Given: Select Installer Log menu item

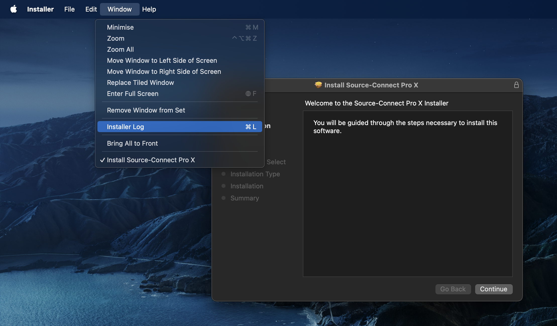Looking at the screenshot, I should (180, 127).
